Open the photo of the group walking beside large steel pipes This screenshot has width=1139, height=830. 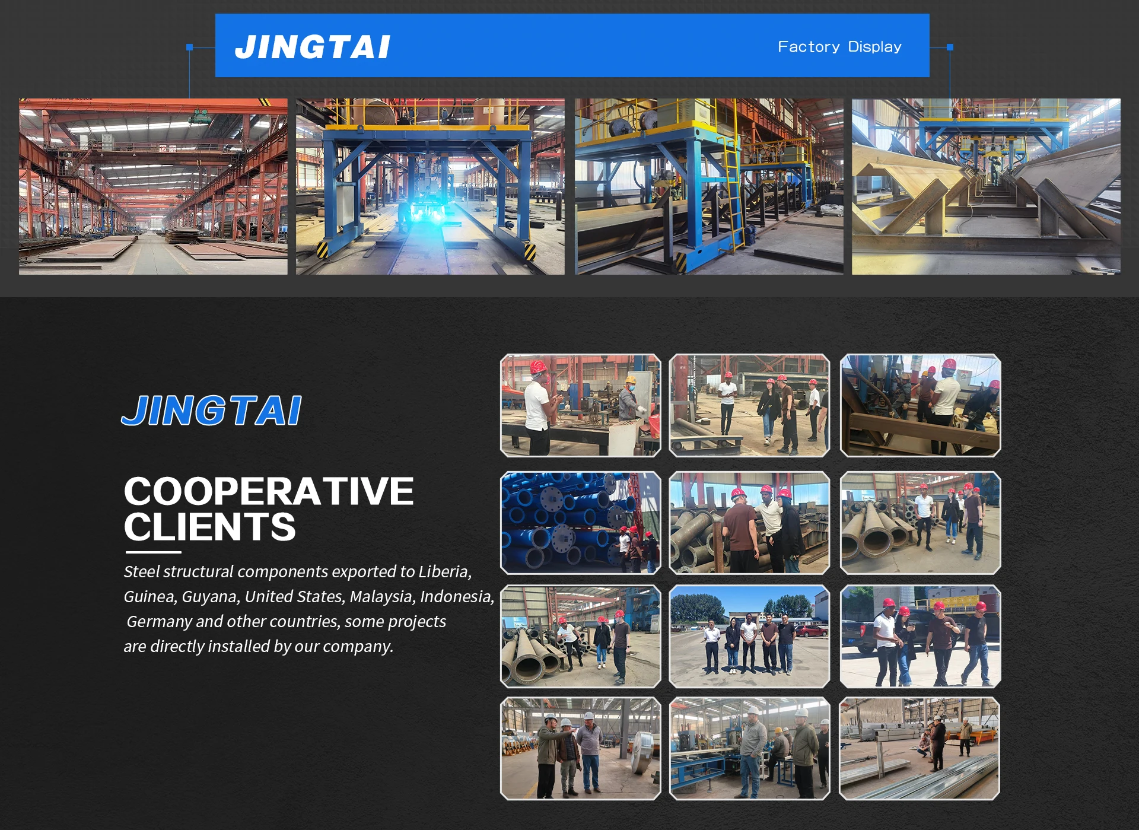920,523
